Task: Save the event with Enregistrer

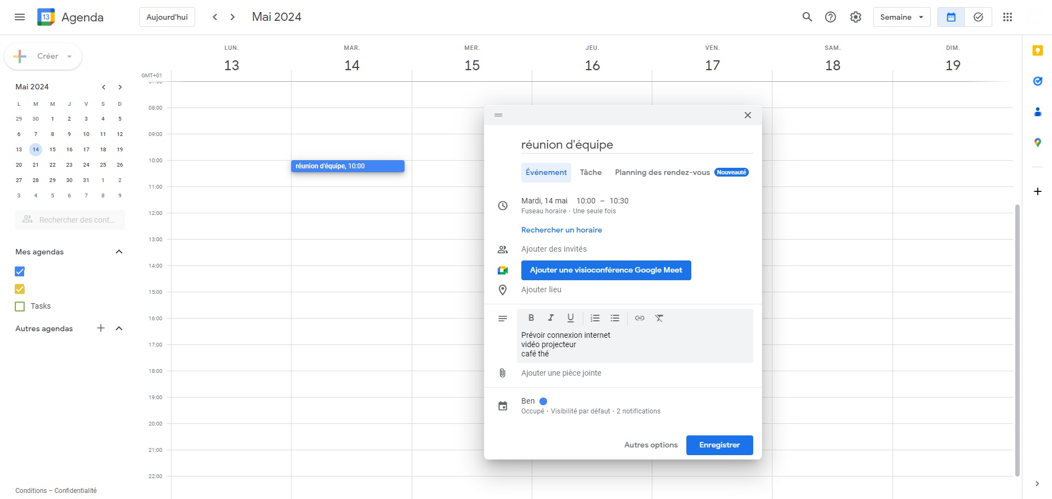Action: tap(719, 445)
